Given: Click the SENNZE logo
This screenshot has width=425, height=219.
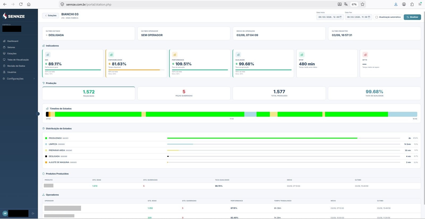Looking at the screenshot, I should [14, 16].
